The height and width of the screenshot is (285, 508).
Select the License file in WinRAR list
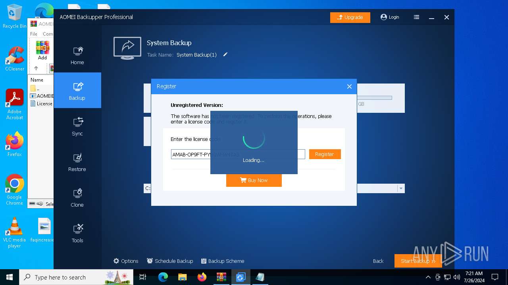(42, 104)
